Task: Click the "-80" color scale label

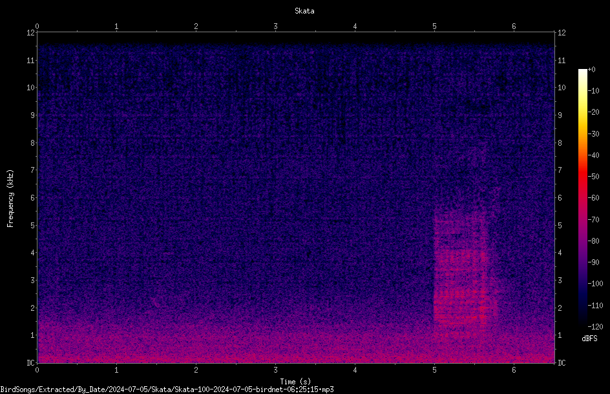Action: click(593, 241)
